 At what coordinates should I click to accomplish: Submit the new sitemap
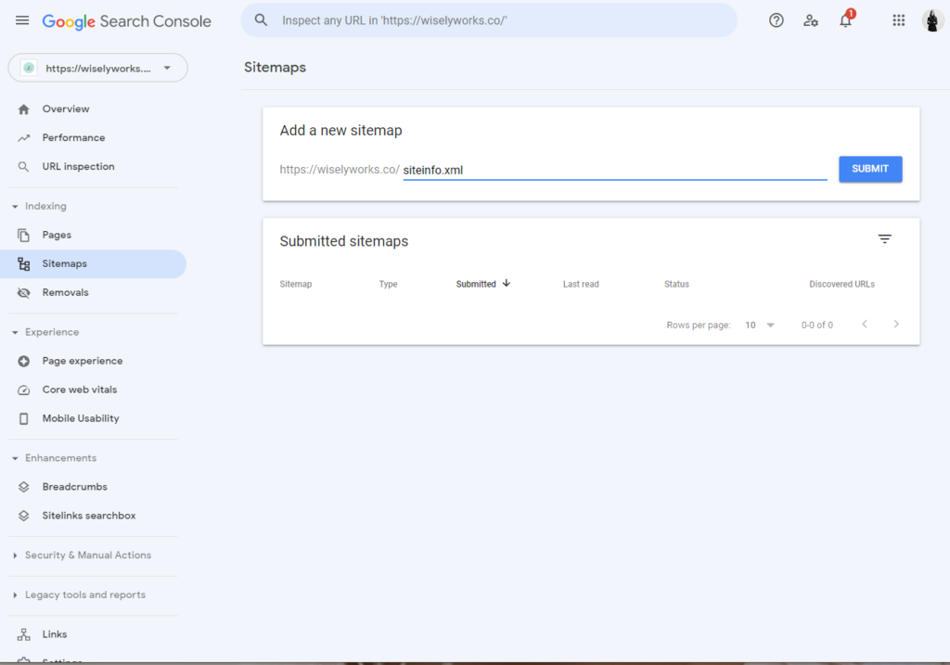(870, 169)
